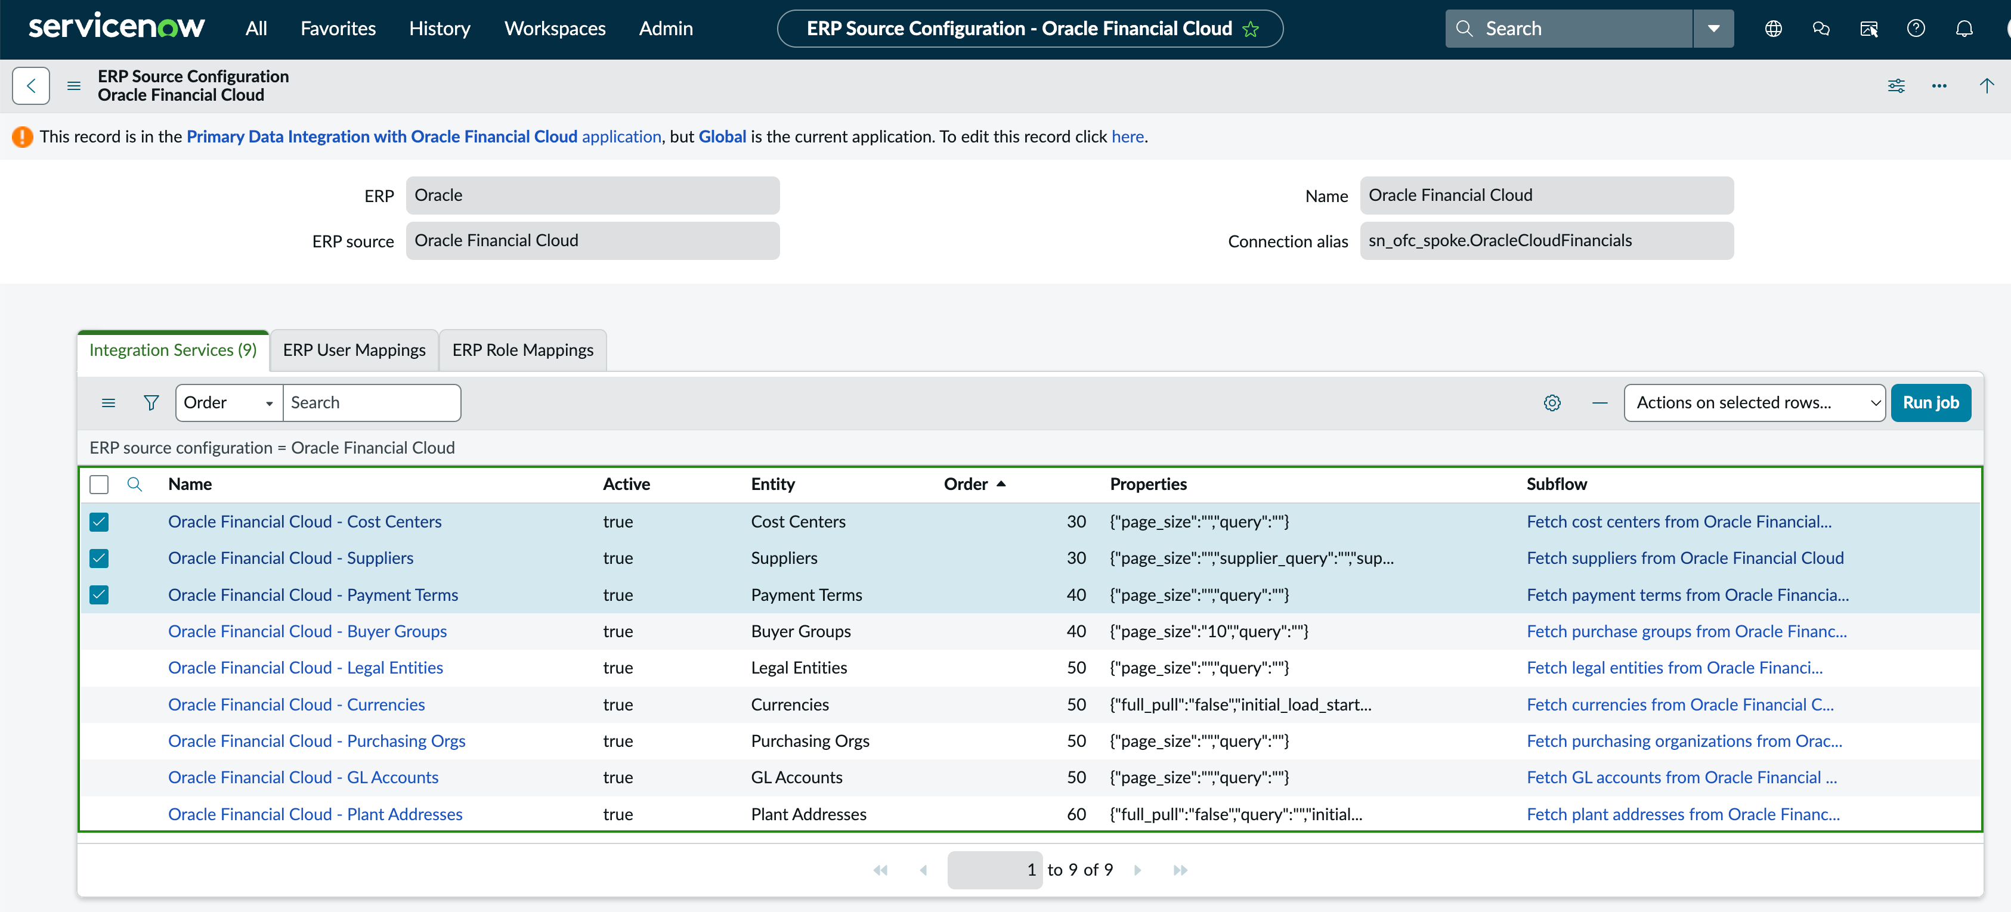Open the All menu
The height and width of the screenshot is (912, 2011).
(x=256, y=29)
